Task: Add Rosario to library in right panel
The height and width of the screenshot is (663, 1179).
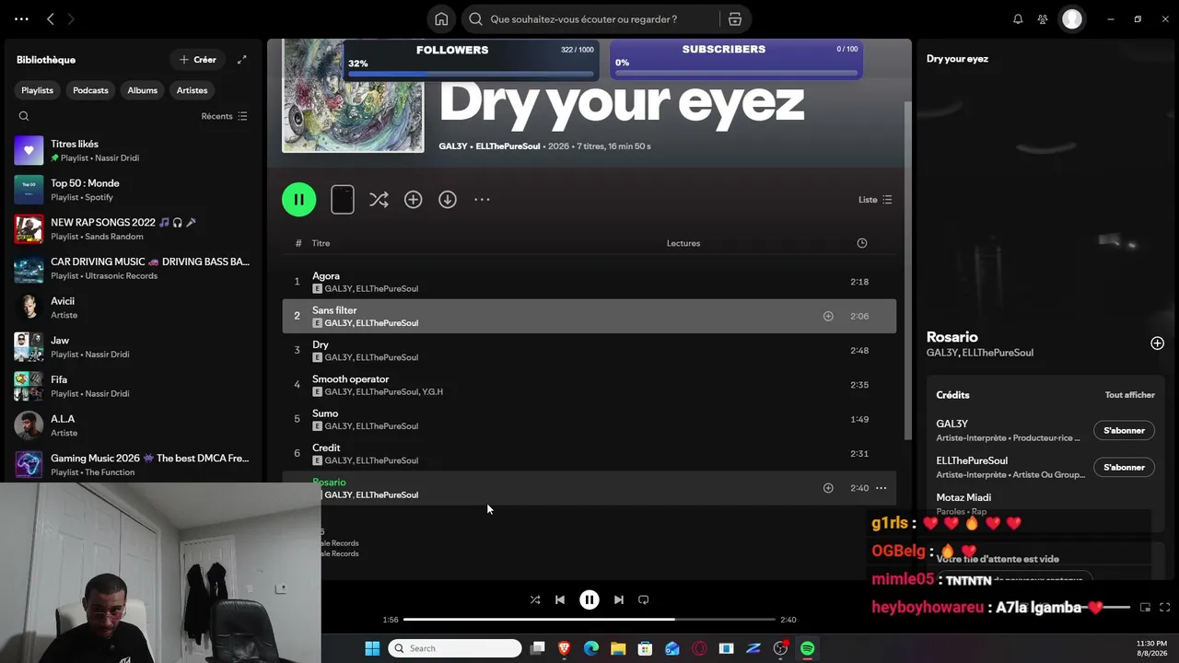Action: pos(1157,343)
